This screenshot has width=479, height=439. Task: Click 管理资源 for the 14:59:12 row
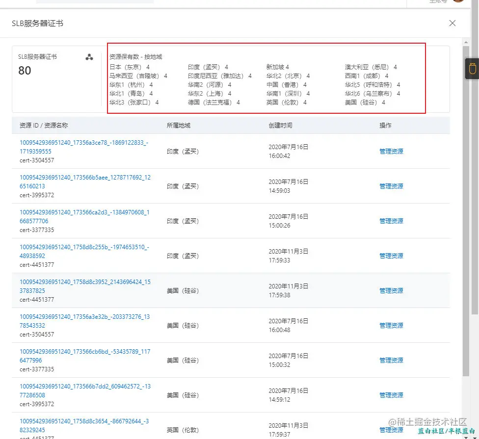(x=391, y=395)
